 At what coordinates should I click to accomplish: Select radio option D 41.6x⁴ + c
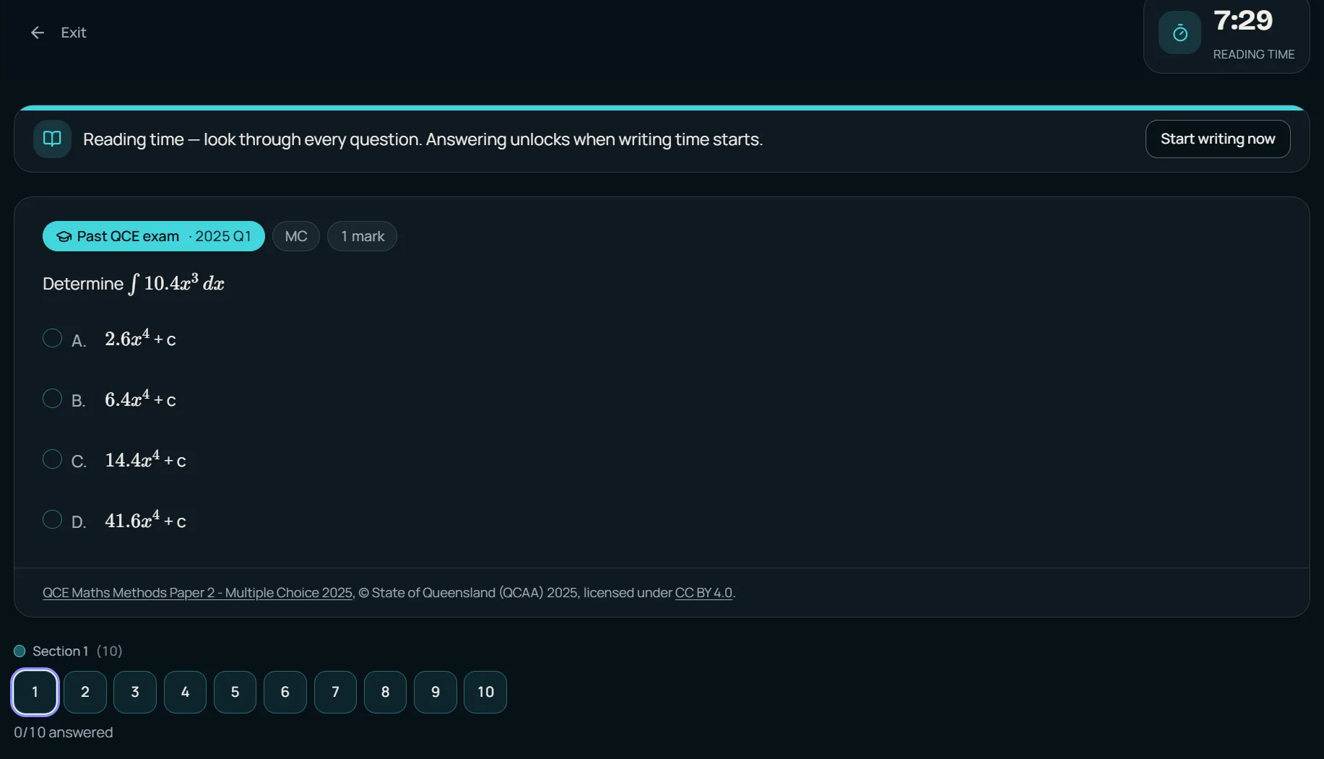pyautogui.click(x=52, y=520)
